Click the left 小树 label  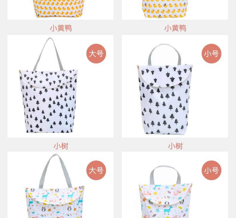[x=61, y=146]
